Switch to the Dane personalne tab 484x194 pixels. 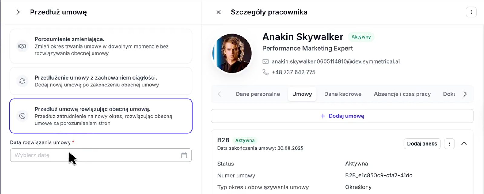pyautogui.click(x=258, y=94)
